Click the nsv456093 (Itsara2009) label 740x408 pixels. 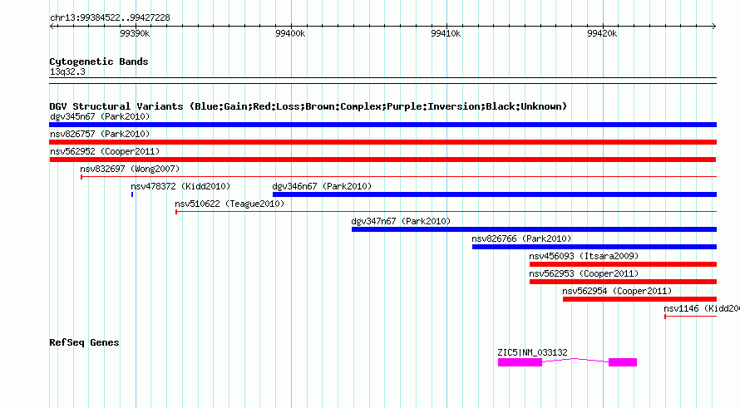[x=584, y=256]
